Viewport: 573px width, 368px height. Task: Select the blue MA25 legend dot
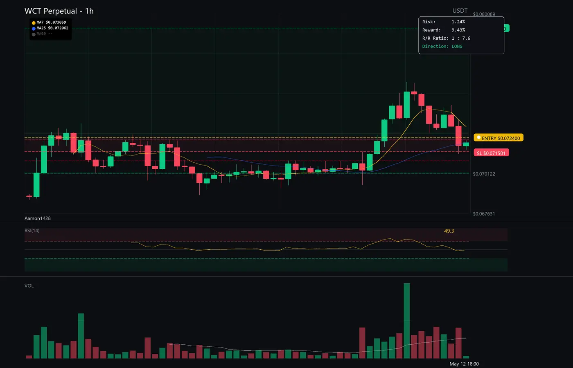coord(34,29)
